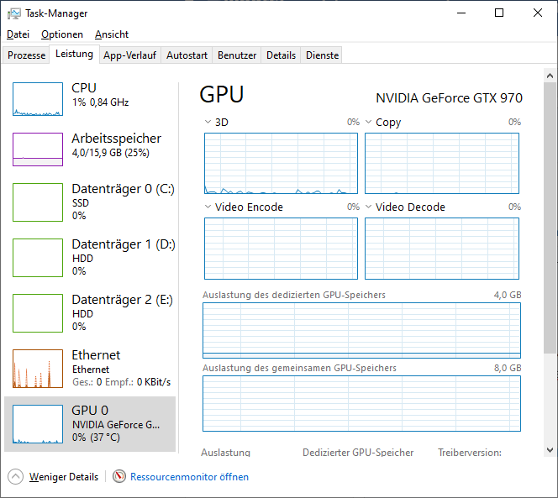Screen dimensions: 558x498
Task: Open the Video Encode graph dropdown
Action: [208, 207]
